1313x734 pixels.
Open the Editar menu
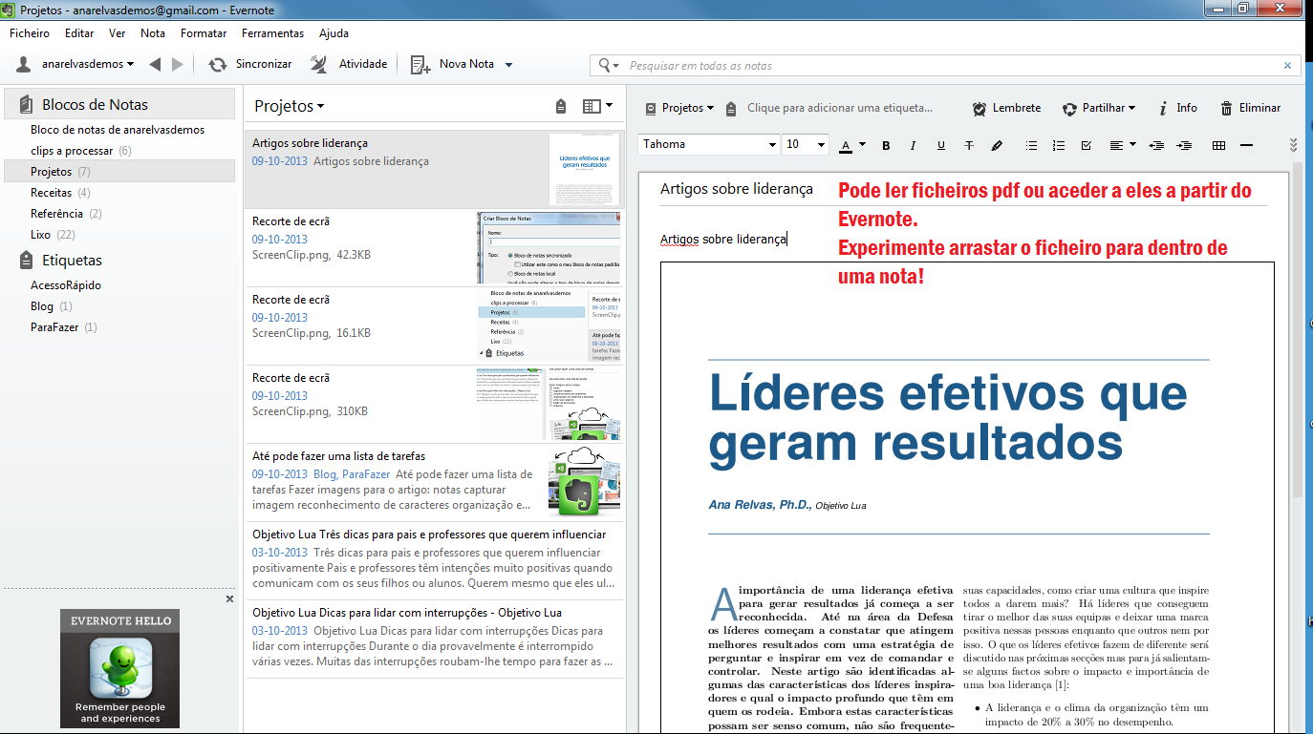(x=79, y=33)
